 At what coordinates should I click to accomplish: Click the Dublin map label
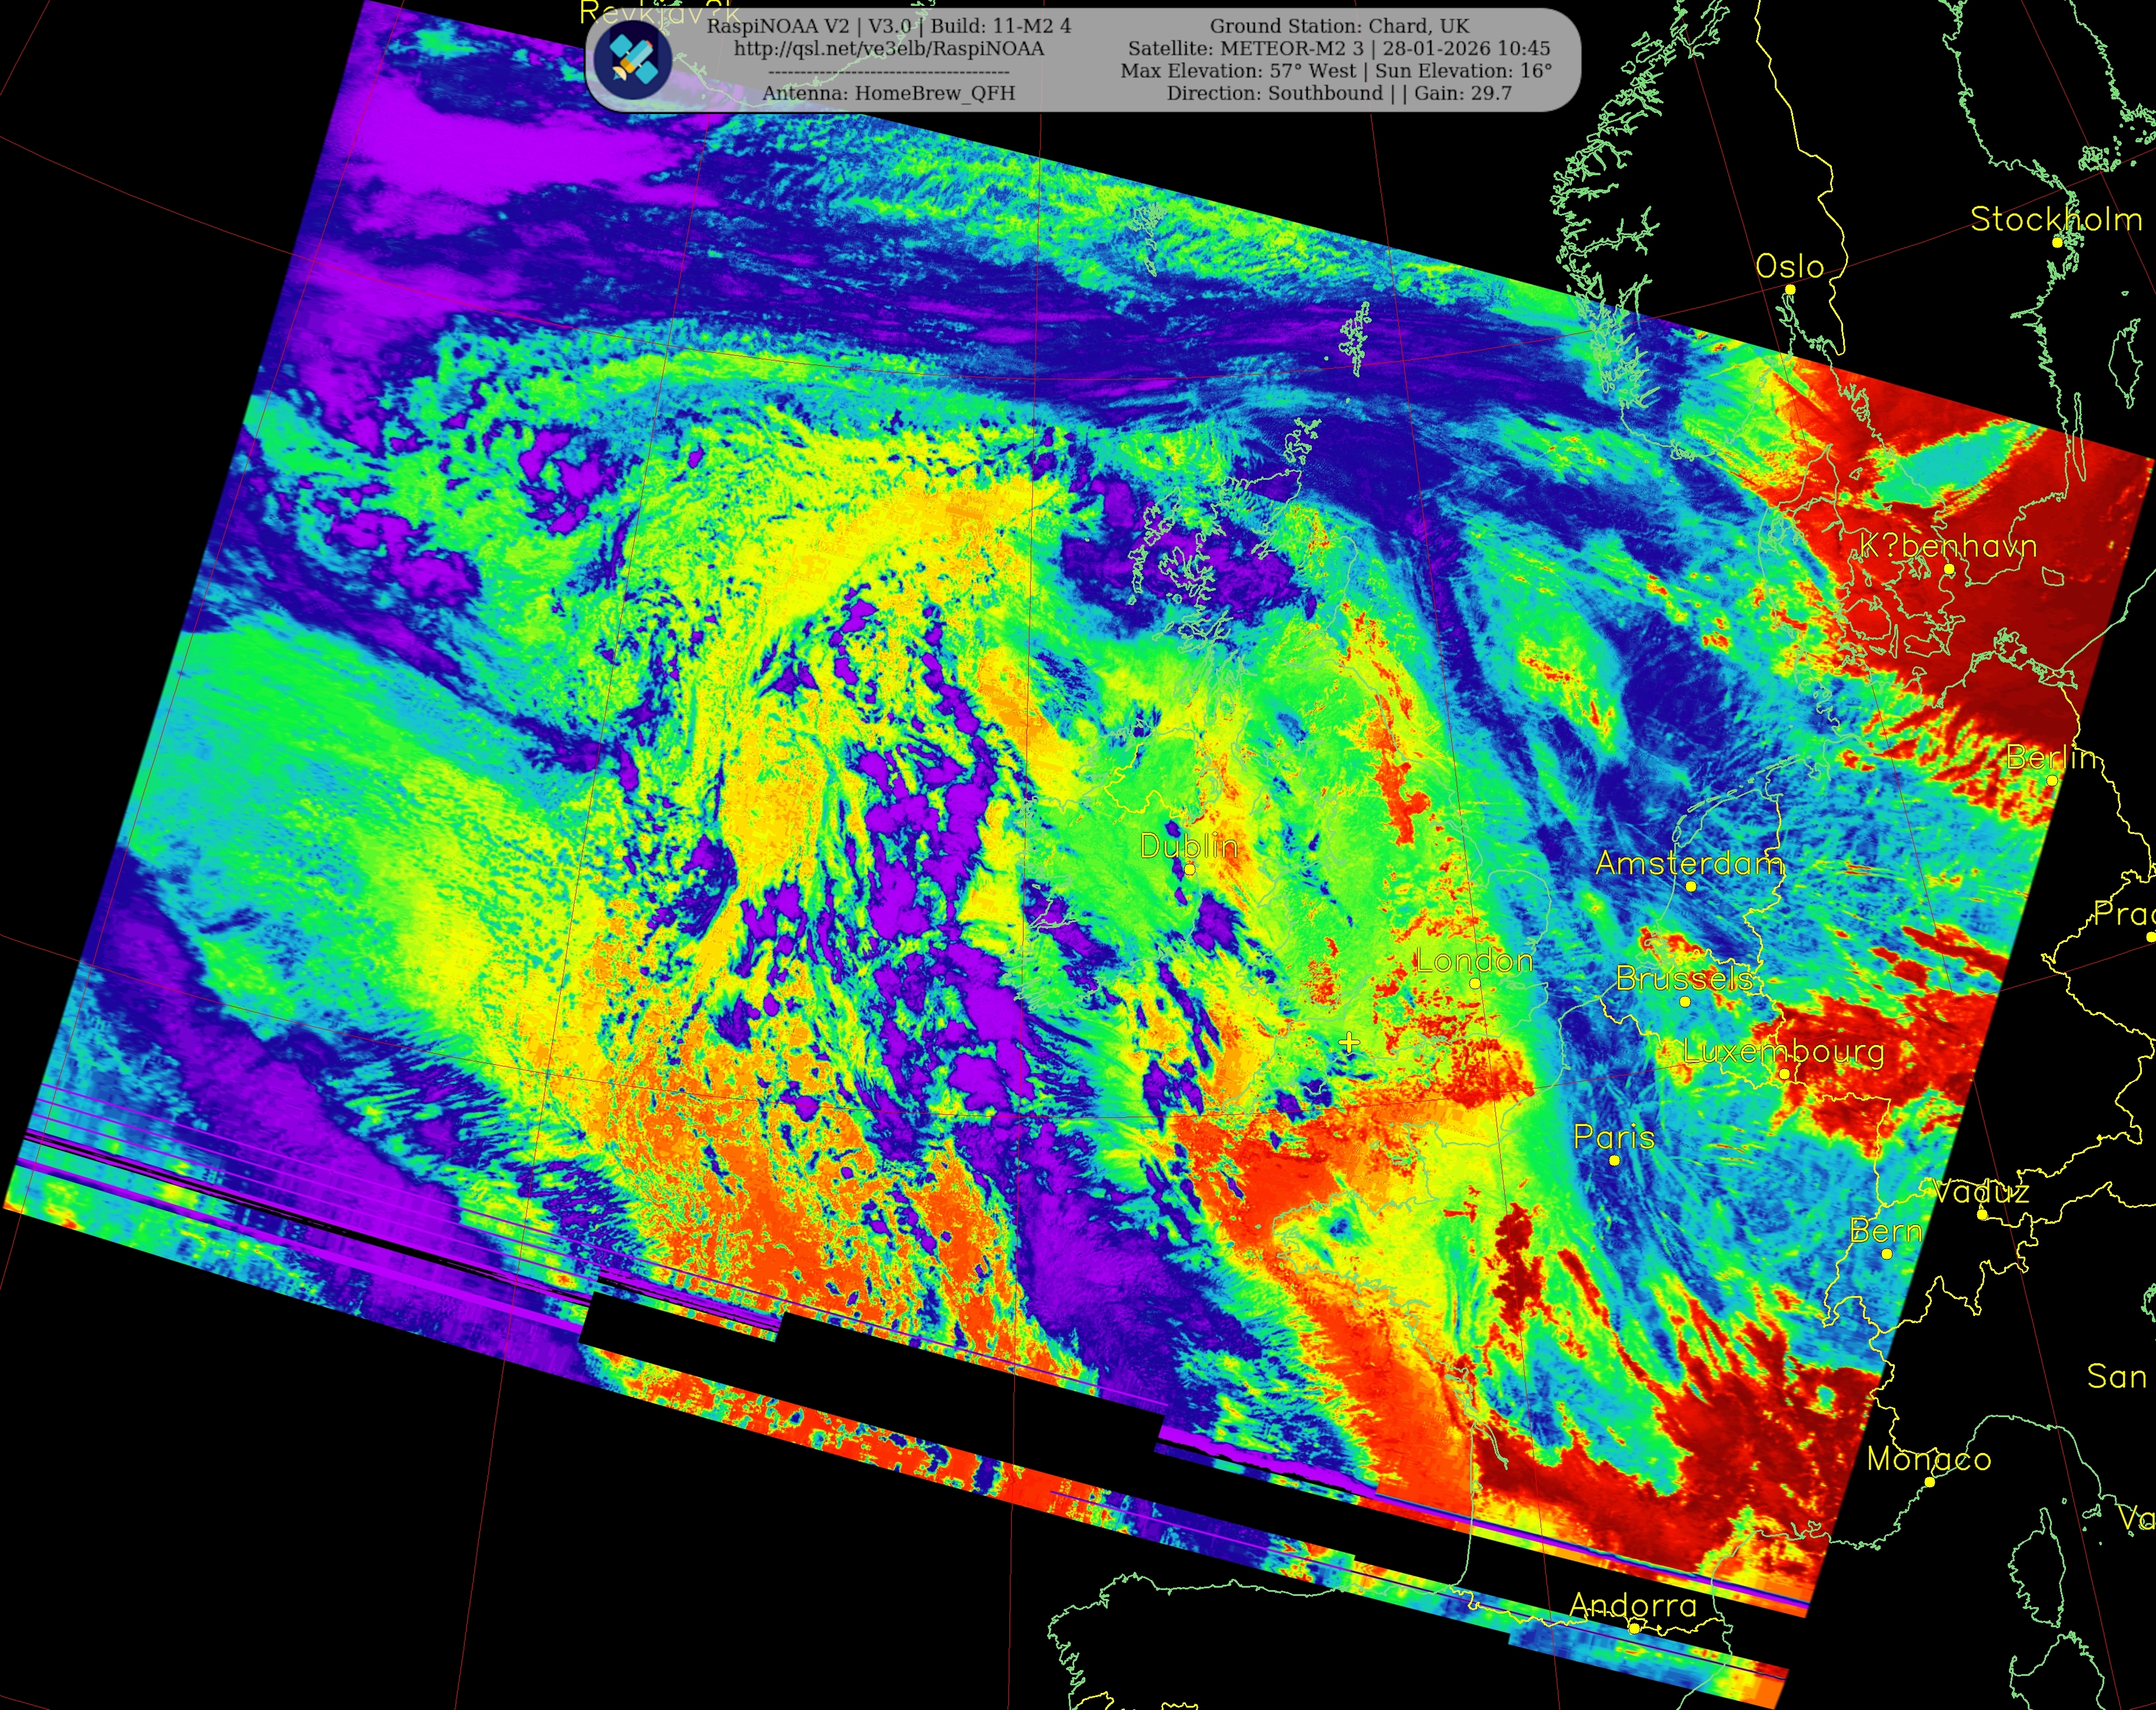point(1189,847)
